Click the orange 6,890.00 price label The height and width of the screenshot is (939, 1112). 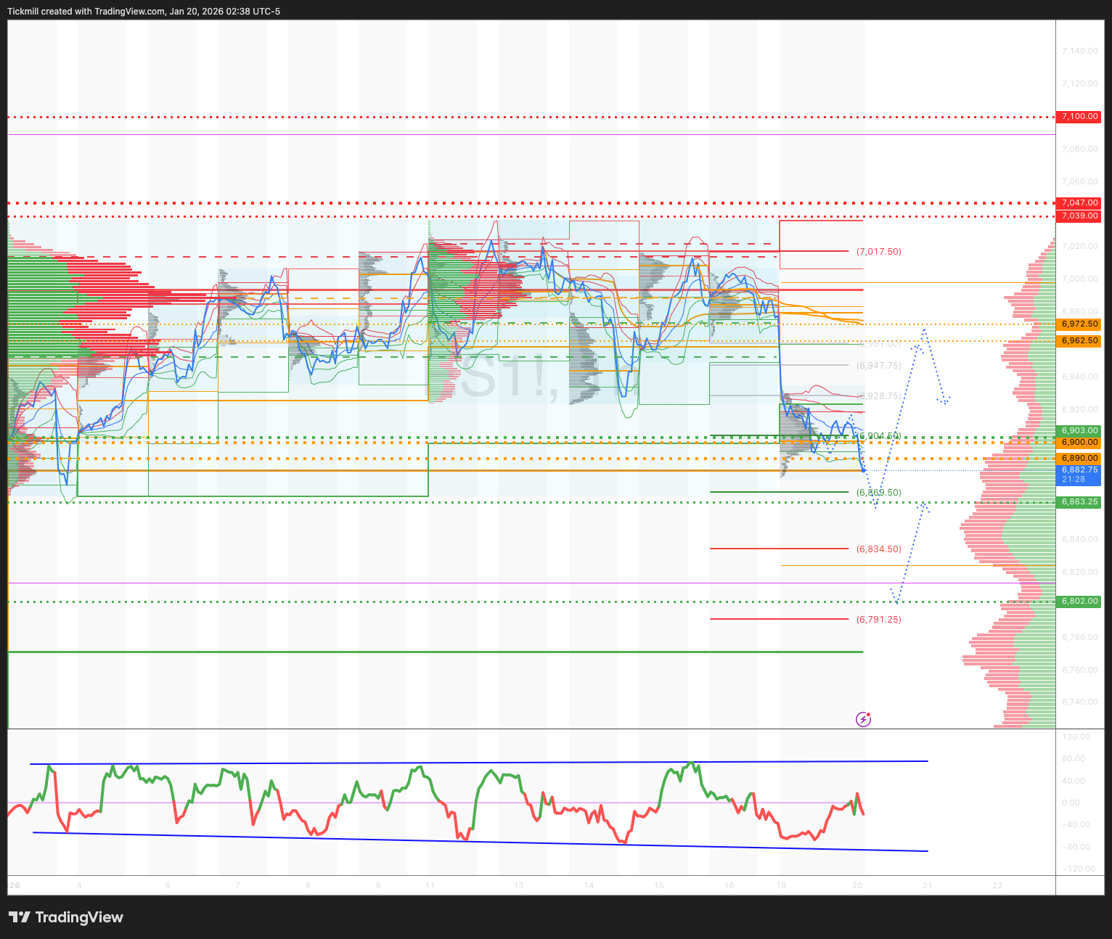1079,459
